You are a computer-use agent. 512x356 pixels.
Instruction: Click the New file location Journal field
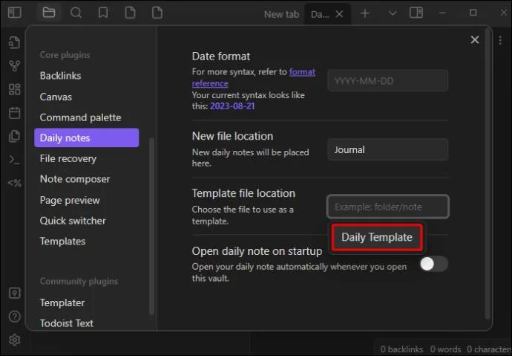point(387,149)
